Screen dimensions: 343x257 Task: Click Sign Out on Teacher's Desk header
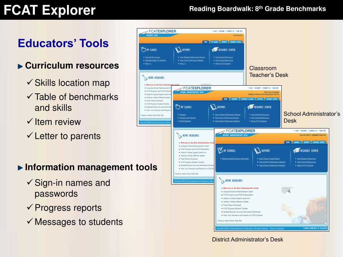[239, 31]
